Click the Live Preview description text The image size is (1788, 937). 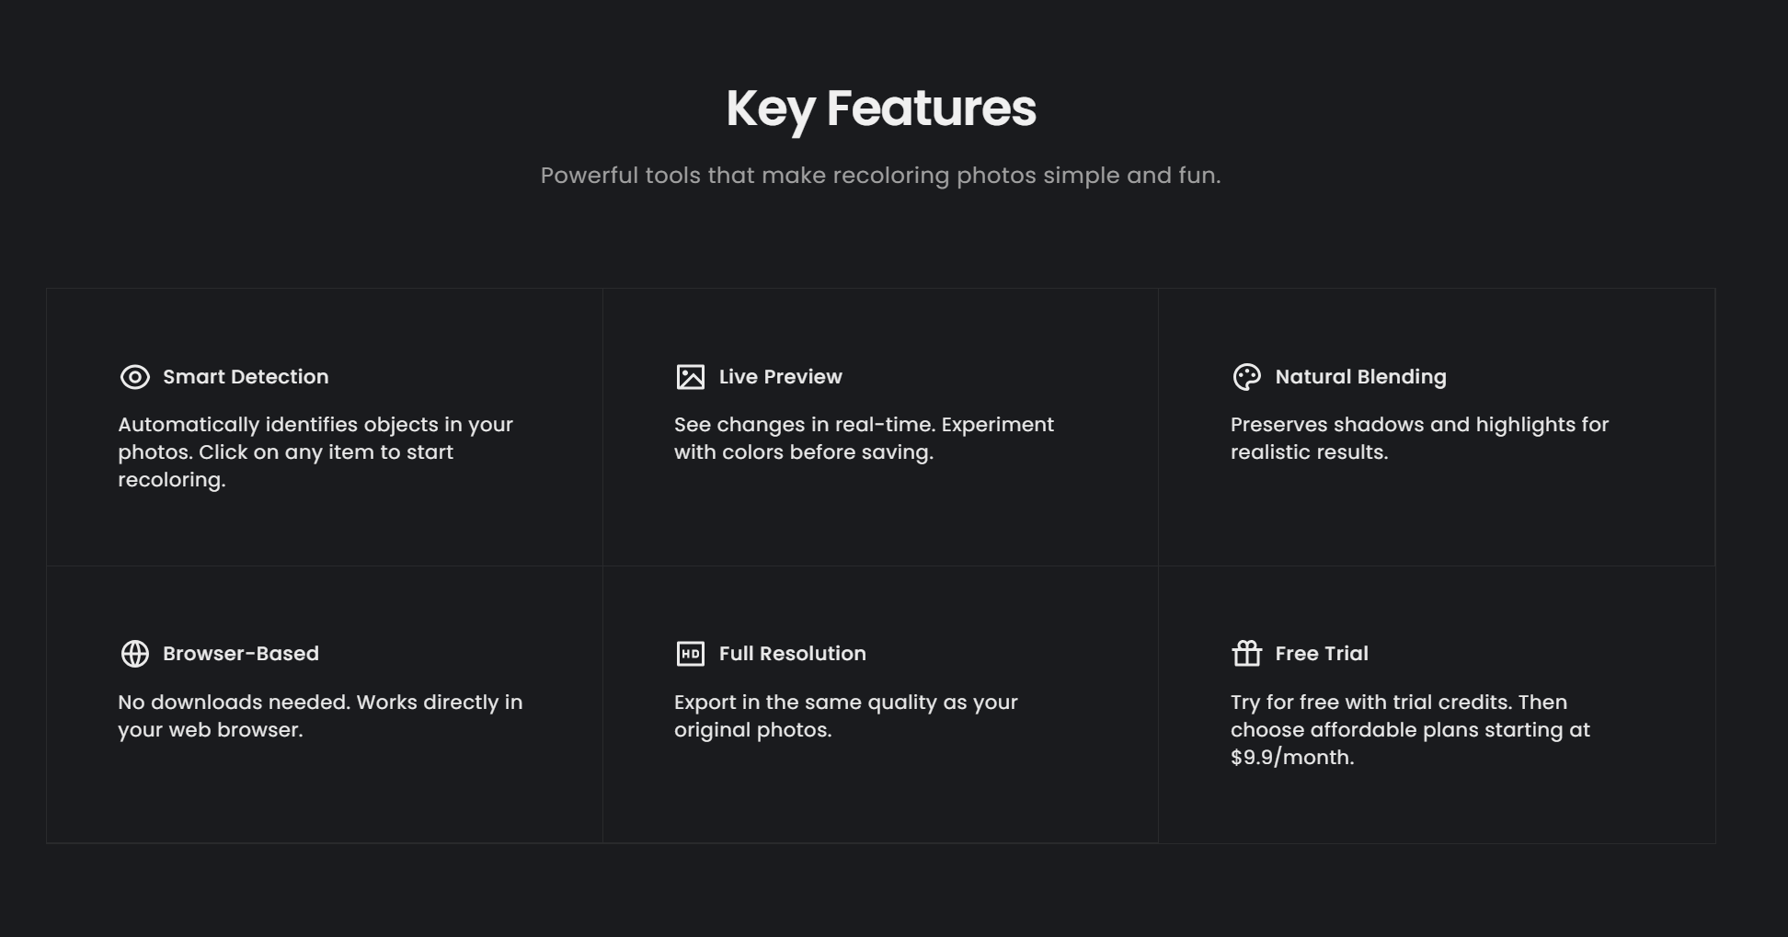864,439
